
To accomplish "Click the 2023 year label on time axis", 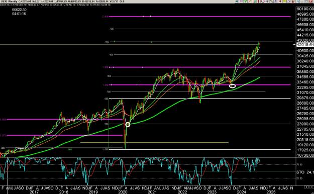I will point(212,192).
